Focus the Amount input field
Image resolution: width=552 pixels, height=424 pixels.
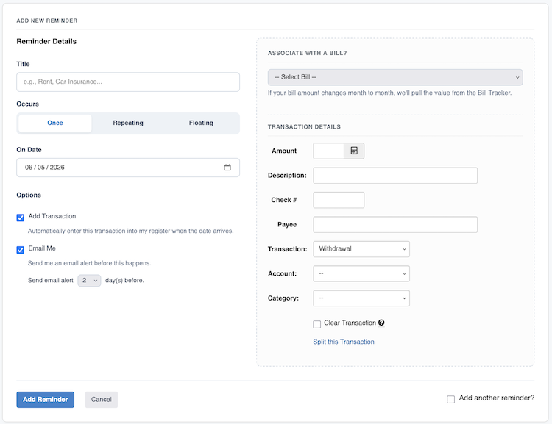click(328, 151)
